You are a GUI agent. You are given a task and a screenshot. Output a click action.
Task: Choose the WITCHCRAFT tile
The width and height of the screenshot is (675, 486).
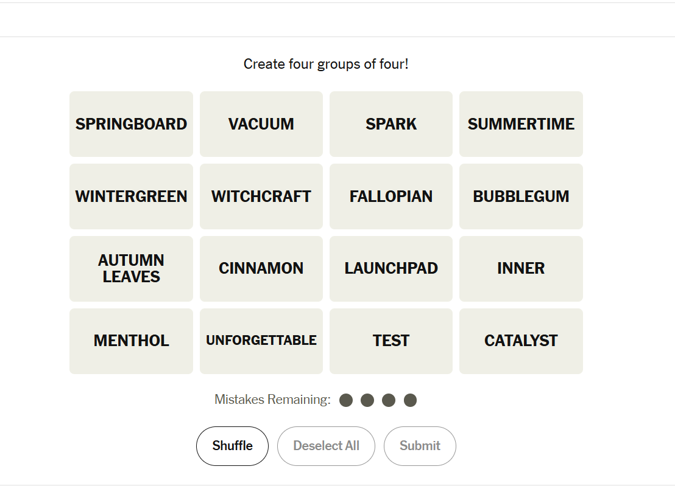(x=261, y=196)
